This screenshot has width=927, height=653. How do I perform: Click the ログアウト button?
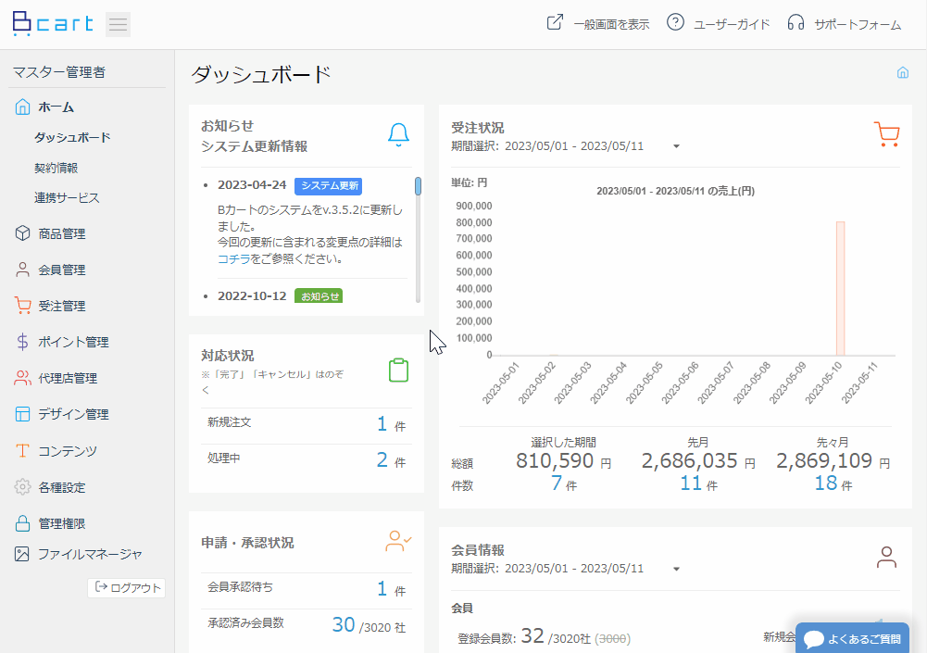pyautogui.click(x=127, y=587)
